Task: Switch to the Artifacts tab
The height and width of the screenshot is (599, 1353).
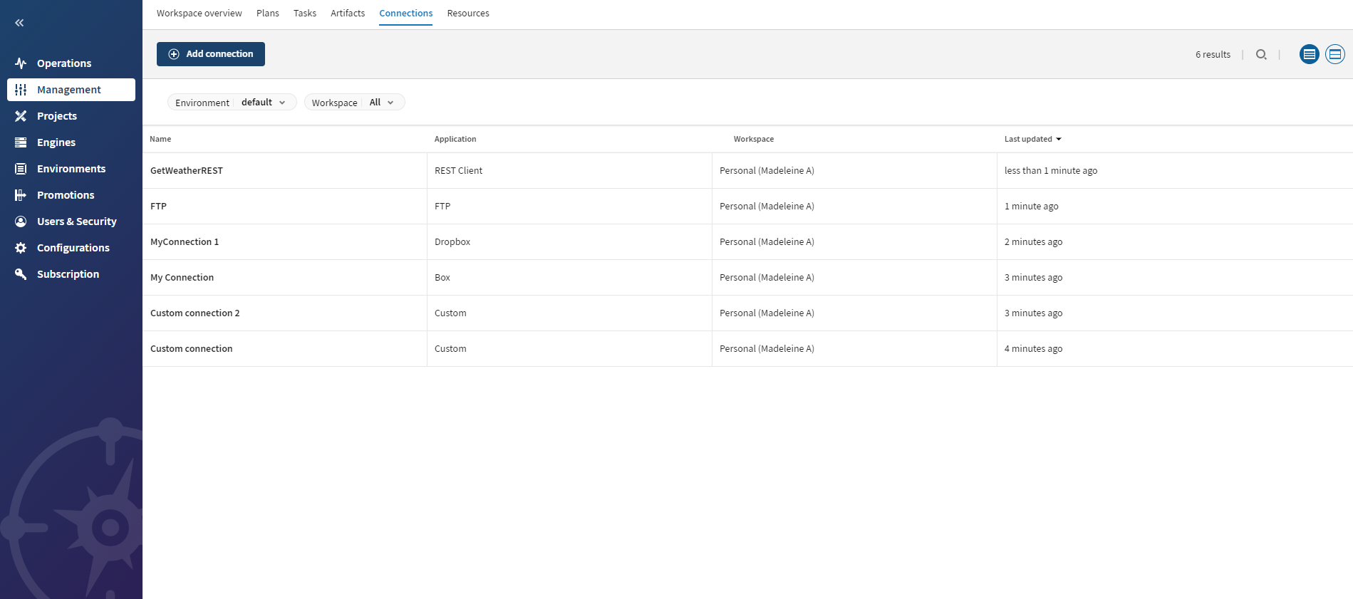Action: [347, 14]
